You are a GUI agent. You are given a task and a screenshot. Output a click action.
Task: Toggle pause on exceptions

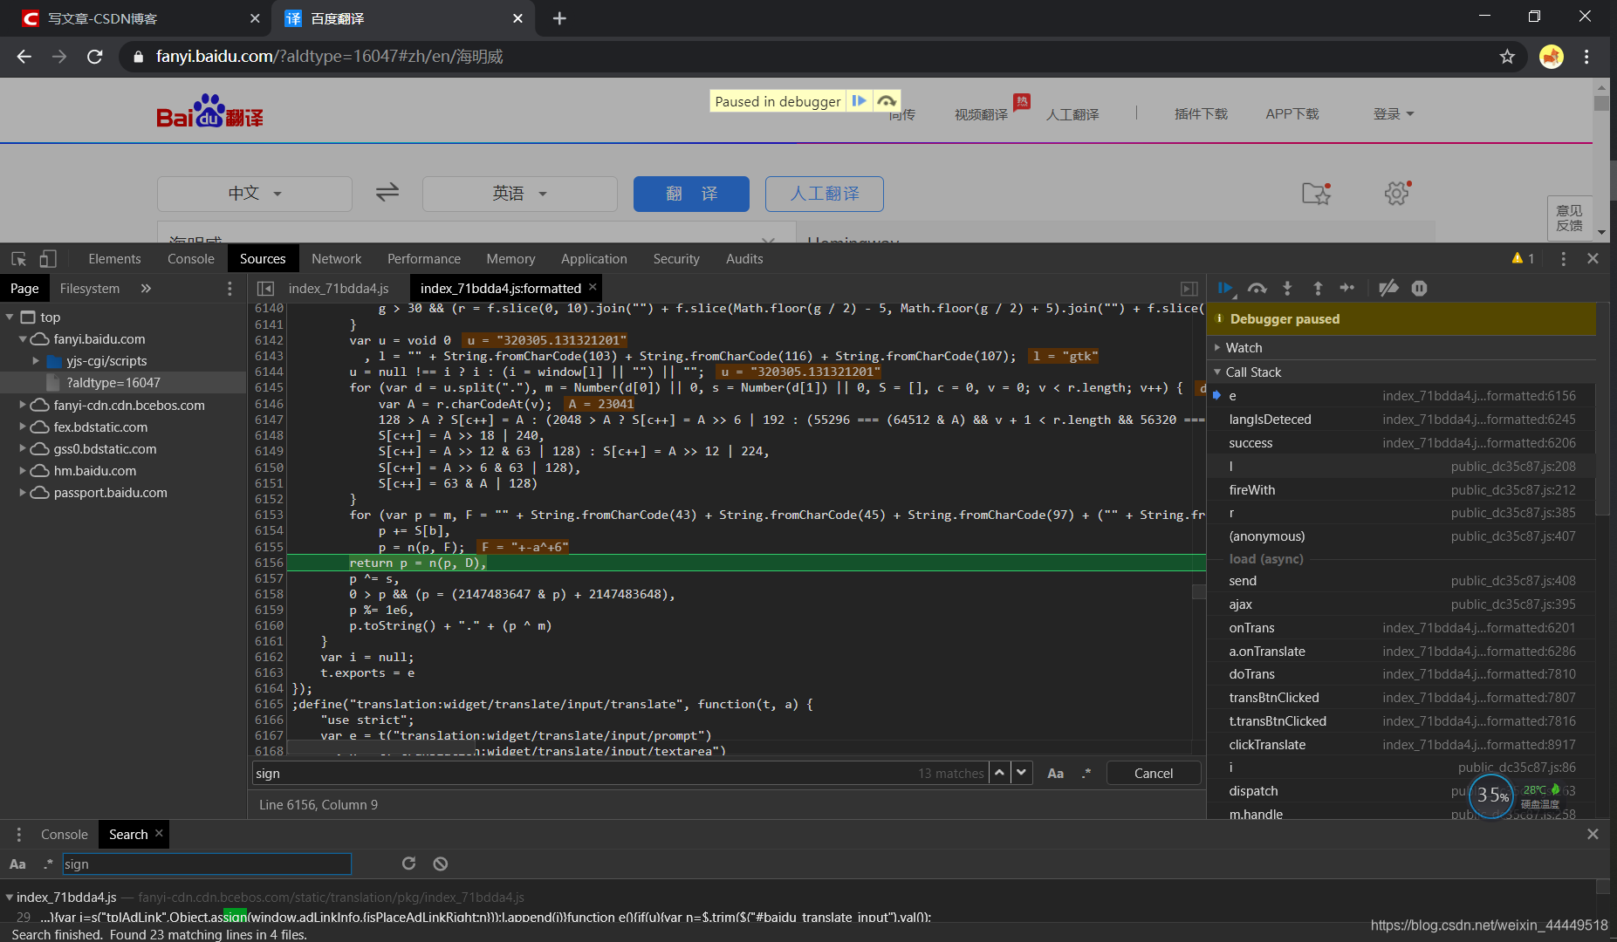pyautogui.click(x=1420, y=288)
